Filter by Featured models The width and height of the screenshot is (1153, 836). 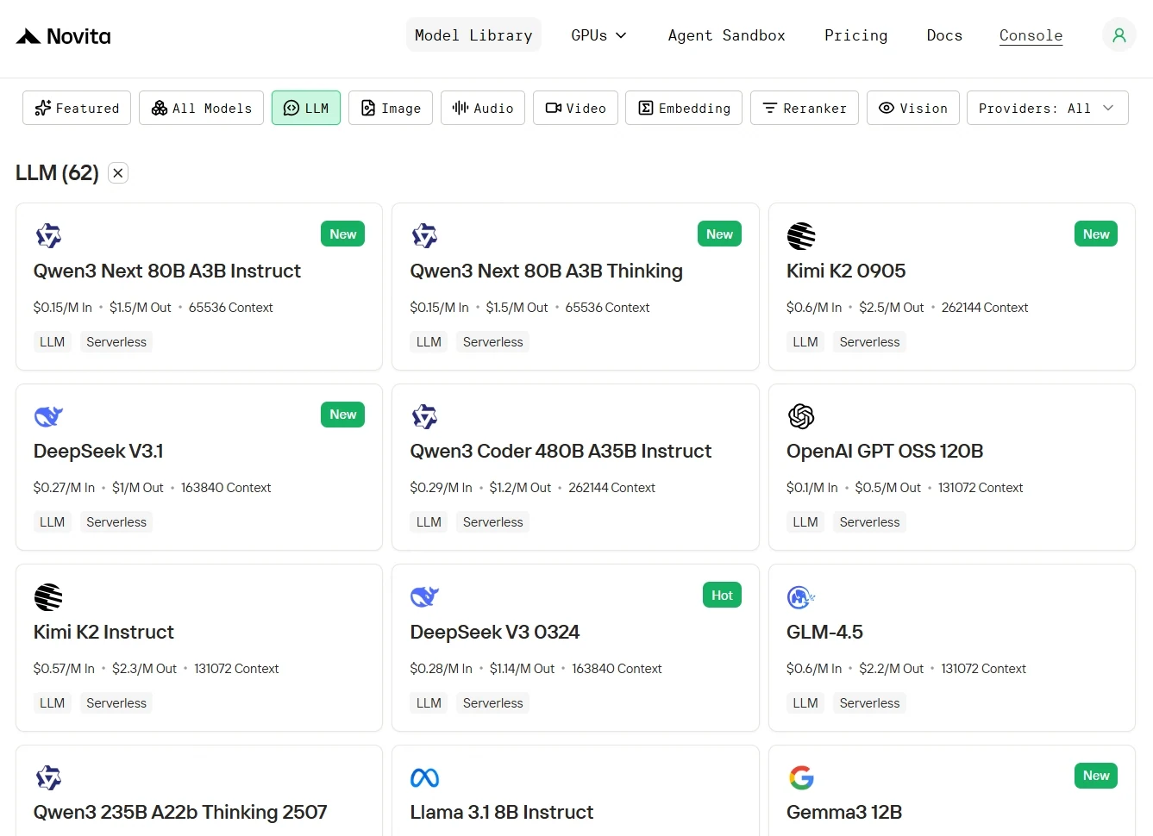point(77,108)
